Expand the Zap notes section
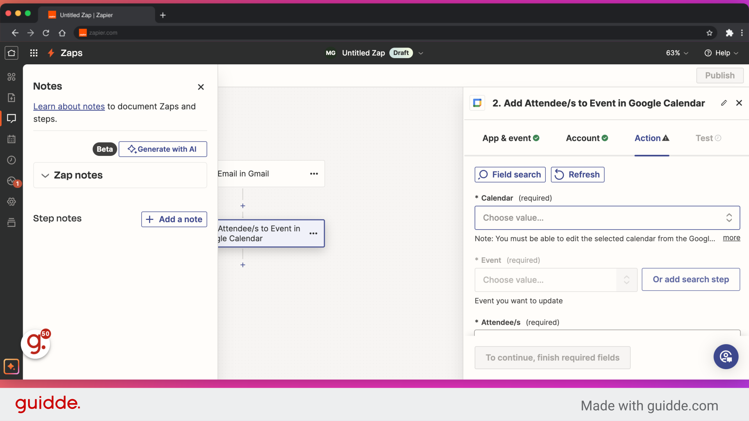Viewport: 749px width, 421px height. [120, 175]
